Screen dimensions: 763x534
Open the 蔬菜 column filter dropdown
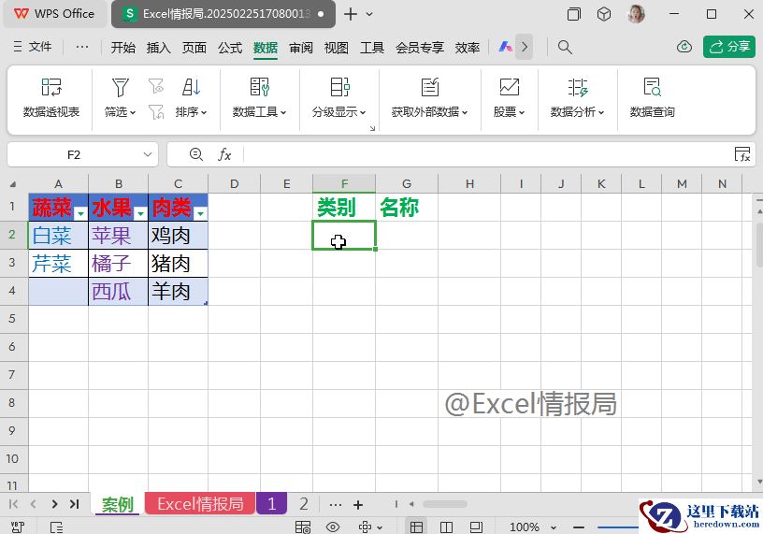tap(80, 213)
